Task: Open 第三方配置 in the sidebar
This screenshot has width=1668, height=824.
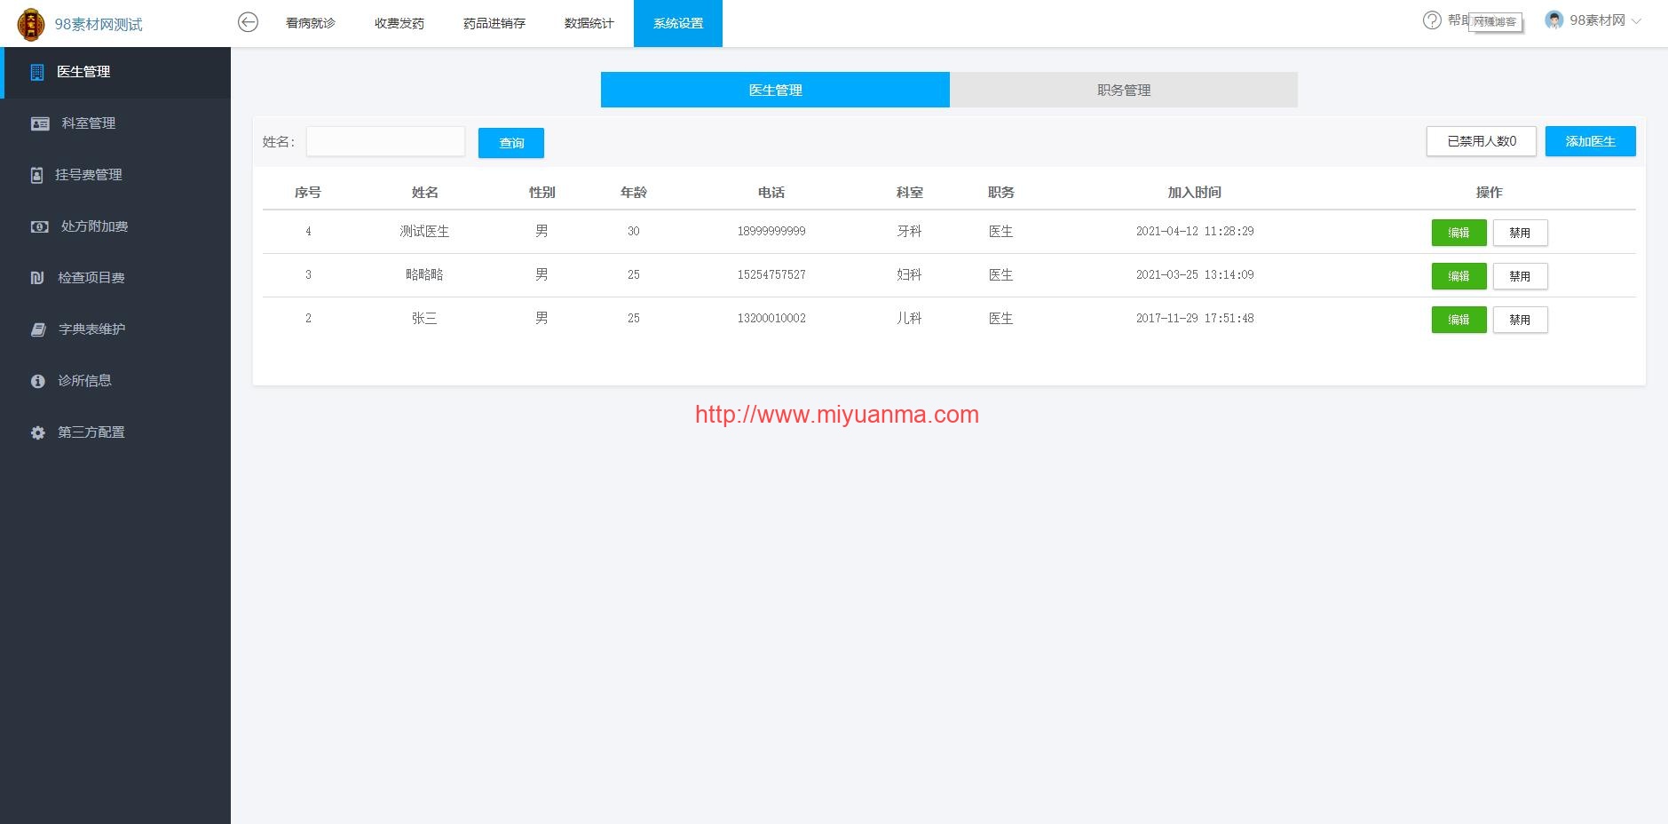Action: [115, 432]
